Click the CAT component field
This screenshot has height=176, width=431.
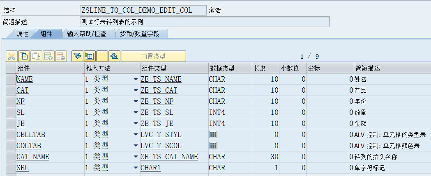click(50, 90)
